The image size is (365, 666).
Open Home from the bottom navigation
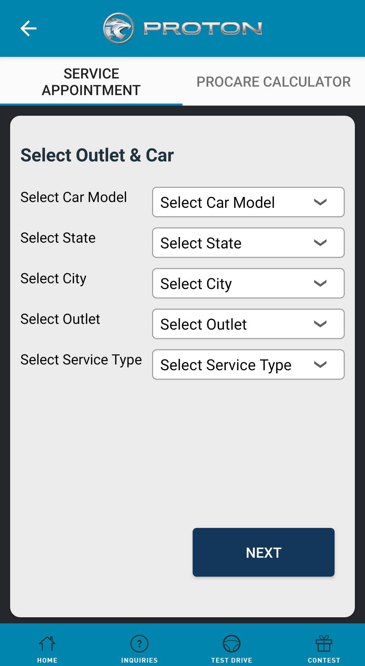47,649
